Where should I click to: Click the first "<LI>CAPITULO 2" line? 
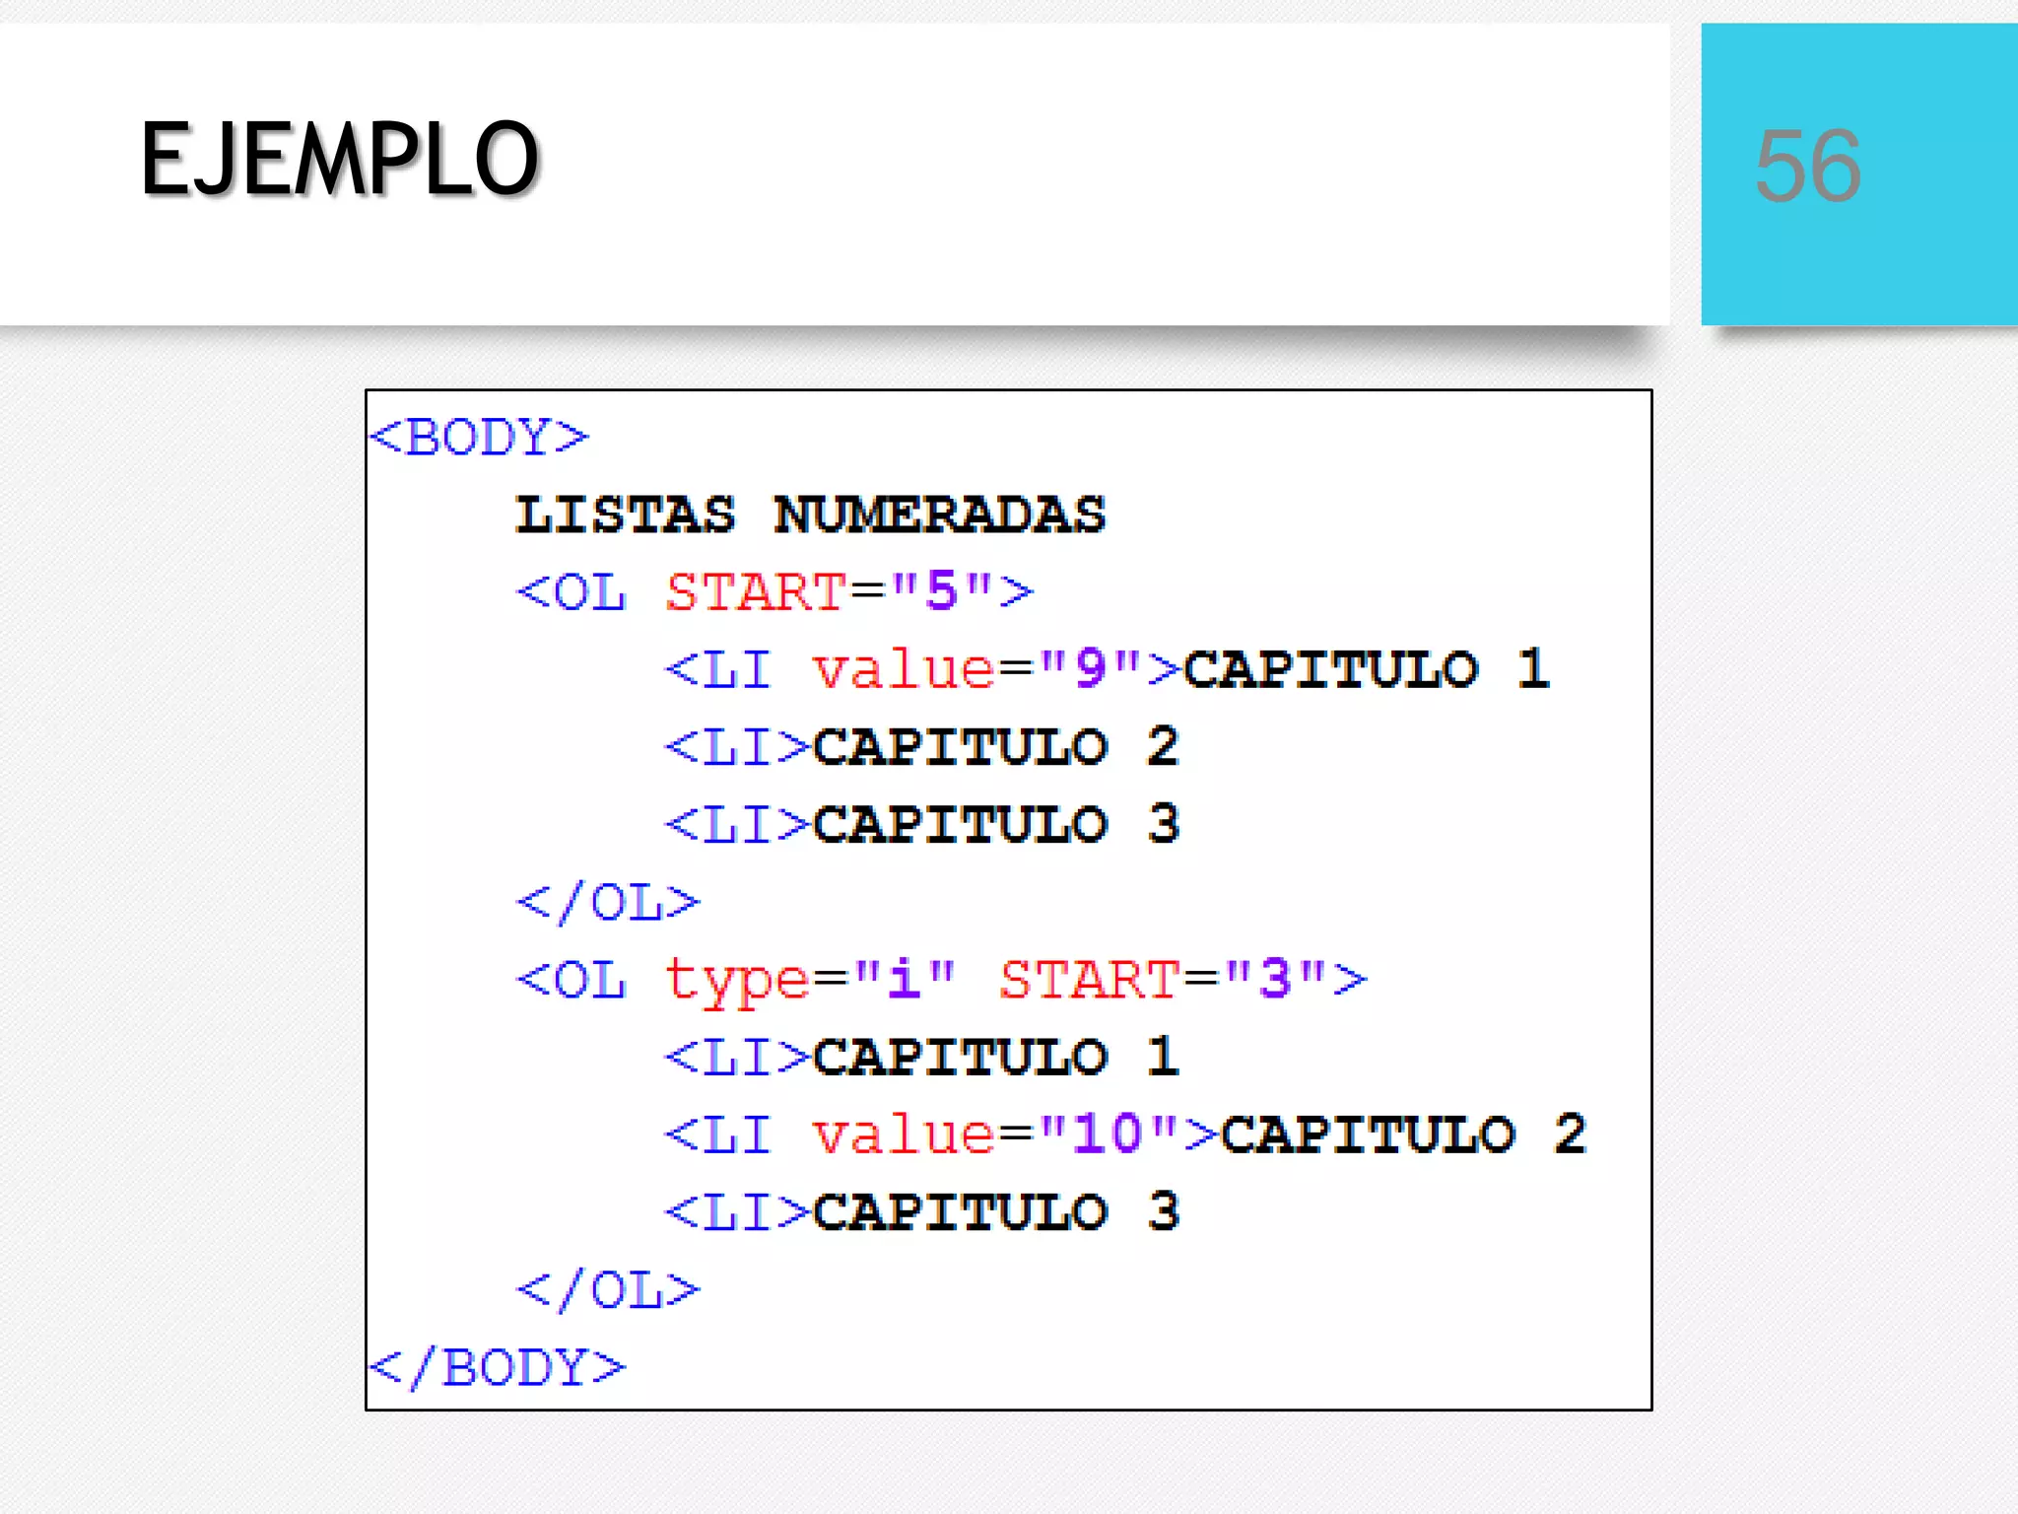pyautogui.click(x=922, y=746)
